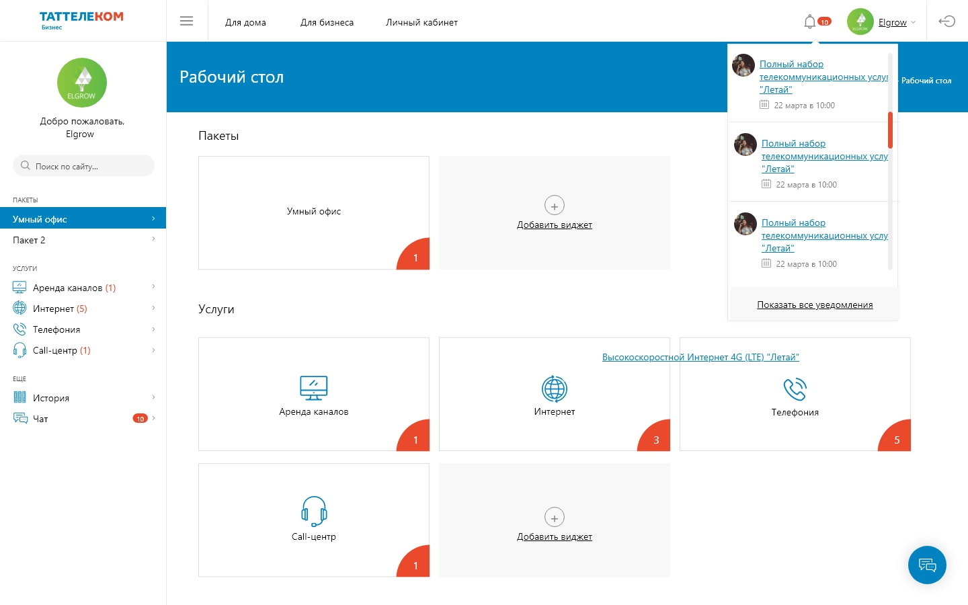
Task: Open the hamburger menu icon
Action: point(187,22)
